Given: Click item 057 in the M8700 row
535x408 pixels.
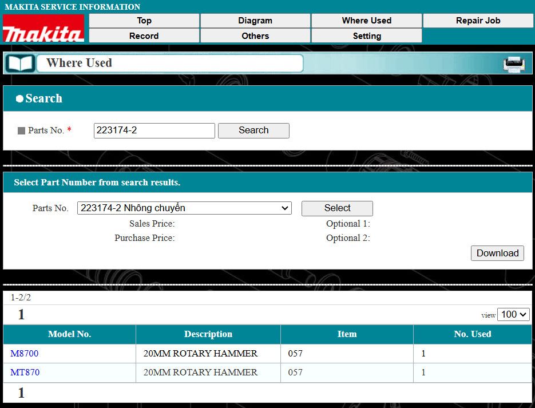Looking at the screenshot, I should pyautogui.click(x=295, y=354).
